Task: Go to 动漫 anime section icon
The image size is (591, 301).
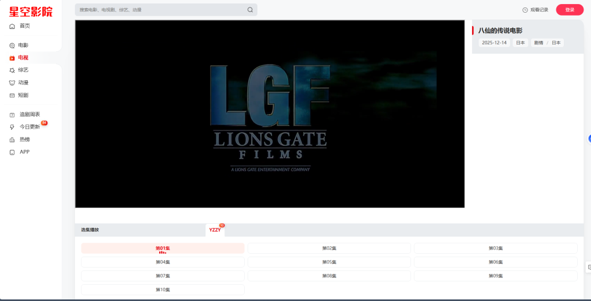Action: click(12, 82)
